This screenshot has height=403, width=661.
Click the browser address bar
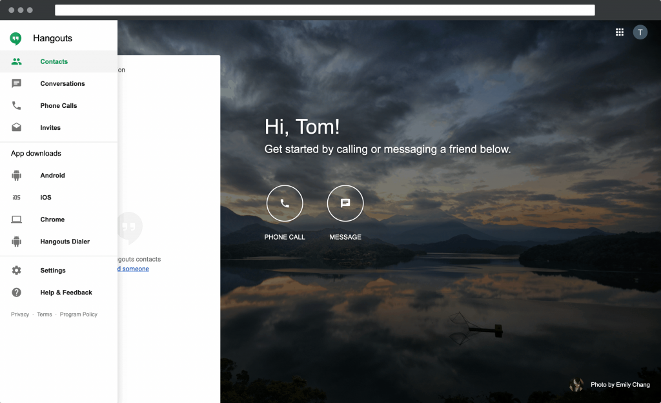(x=325, y=10)
